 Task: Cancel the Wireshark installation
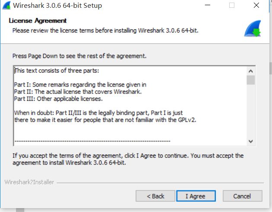coord(242,196)
